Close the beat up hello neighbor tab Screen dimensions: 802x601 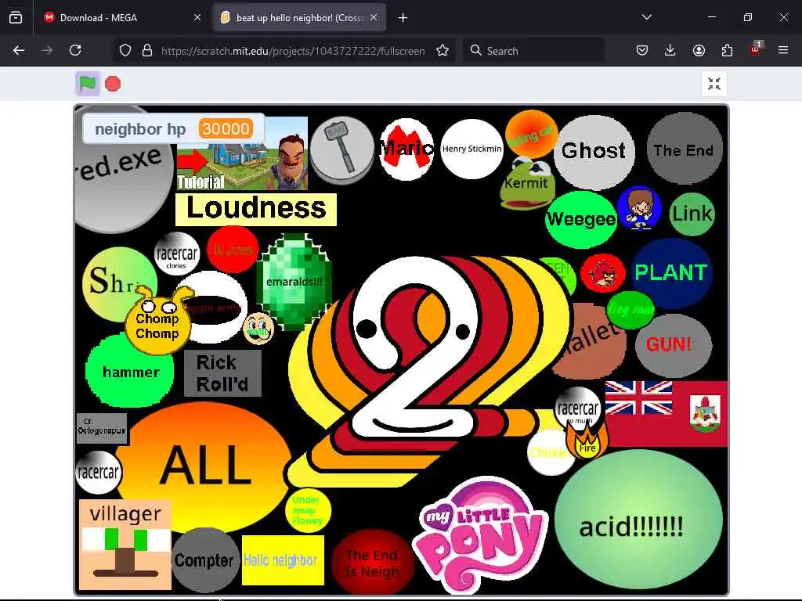click(x=374, y=17)
